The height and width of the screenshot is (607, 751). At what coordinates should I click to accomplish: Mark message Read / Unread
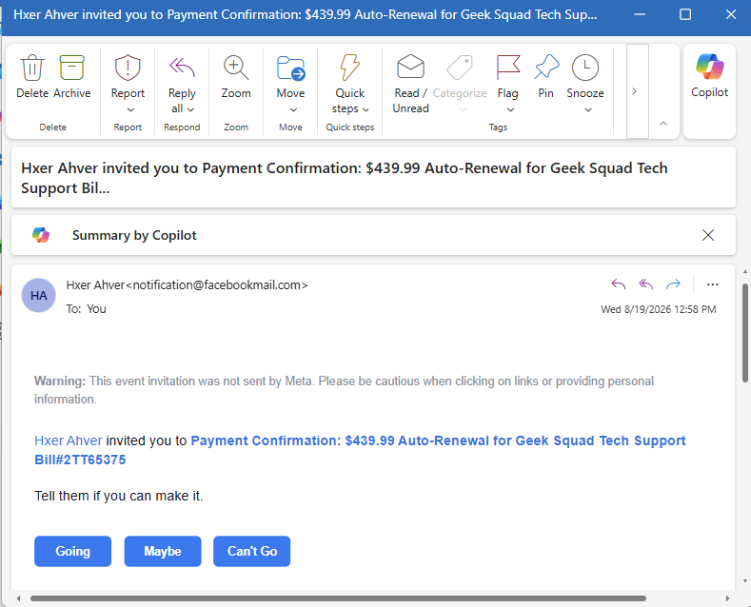click(x=410, y=68)
